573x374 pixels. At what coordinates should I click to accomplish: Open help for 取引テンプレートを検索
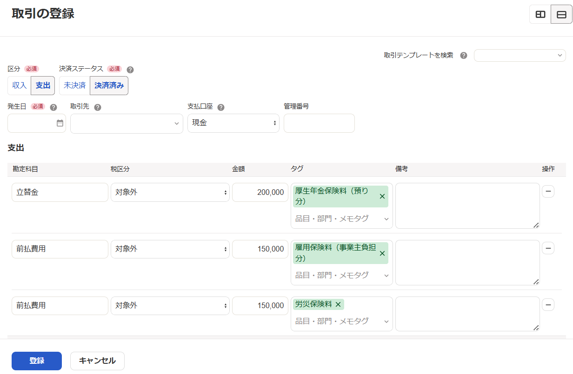(464, 55)
